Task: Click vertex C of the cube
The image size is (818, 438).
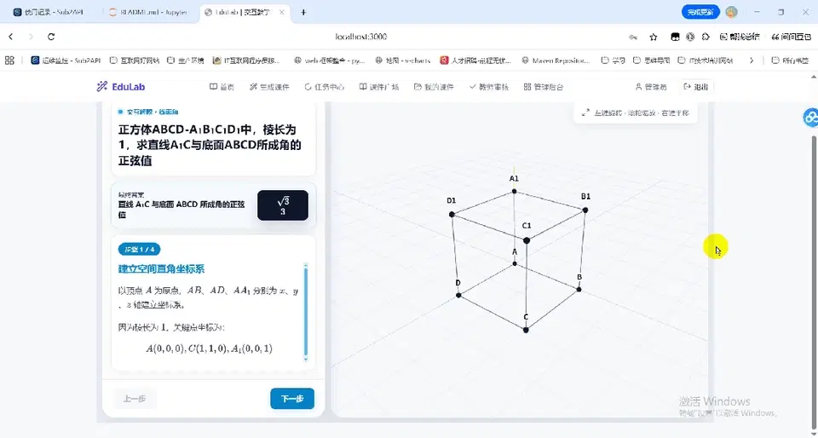Action: coord(526,330)
